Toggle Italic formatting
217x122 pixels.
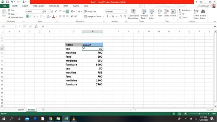31,16
